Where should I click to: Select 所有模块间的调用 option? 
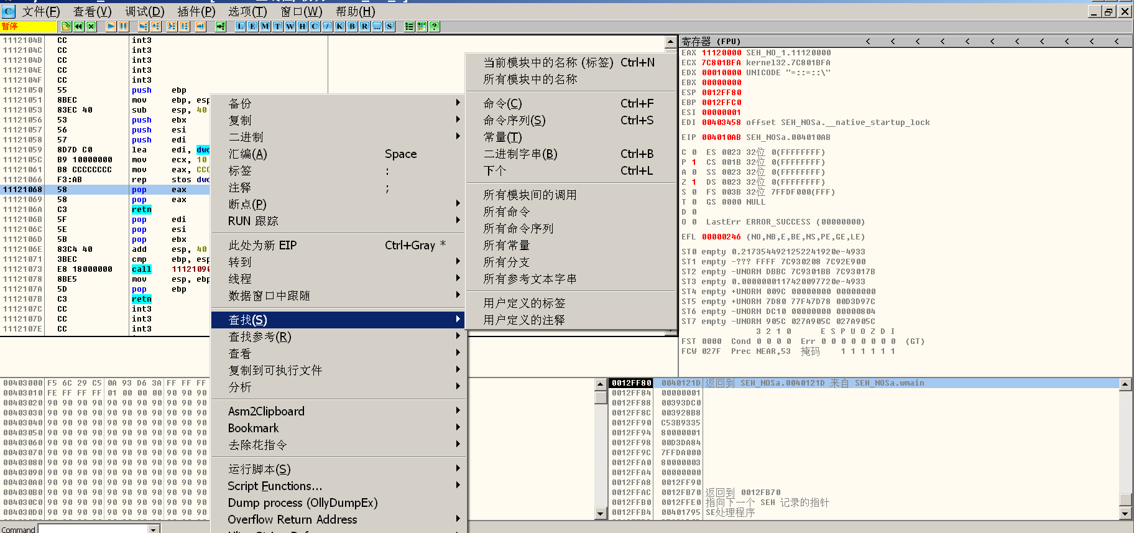[x=571, y=195]
